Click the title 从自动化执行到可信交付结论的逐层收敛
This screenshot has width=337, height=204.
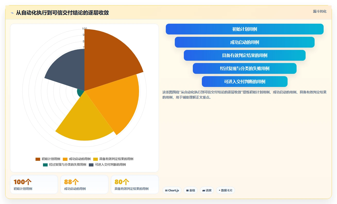[x=63, y=13]
